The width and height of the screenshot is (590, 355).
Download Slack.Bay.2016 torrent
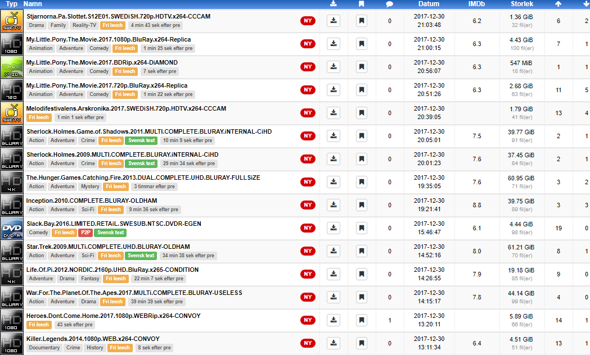pyautogui.click(x=334, y=228)
